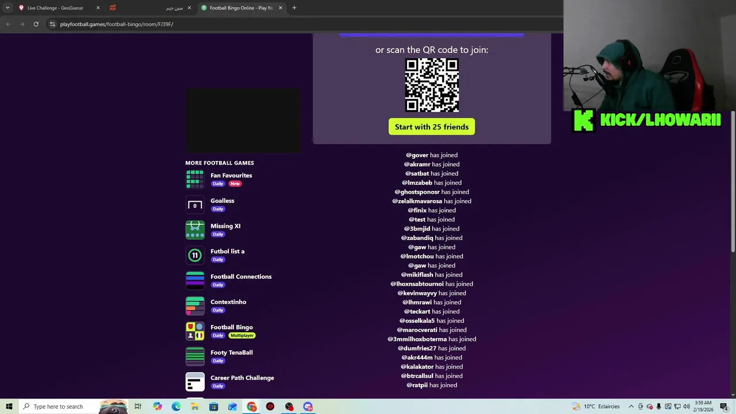This screenshot has height=414, width=736.
Task: Open the Football Bingo link
Action: (x=232, y=327)
